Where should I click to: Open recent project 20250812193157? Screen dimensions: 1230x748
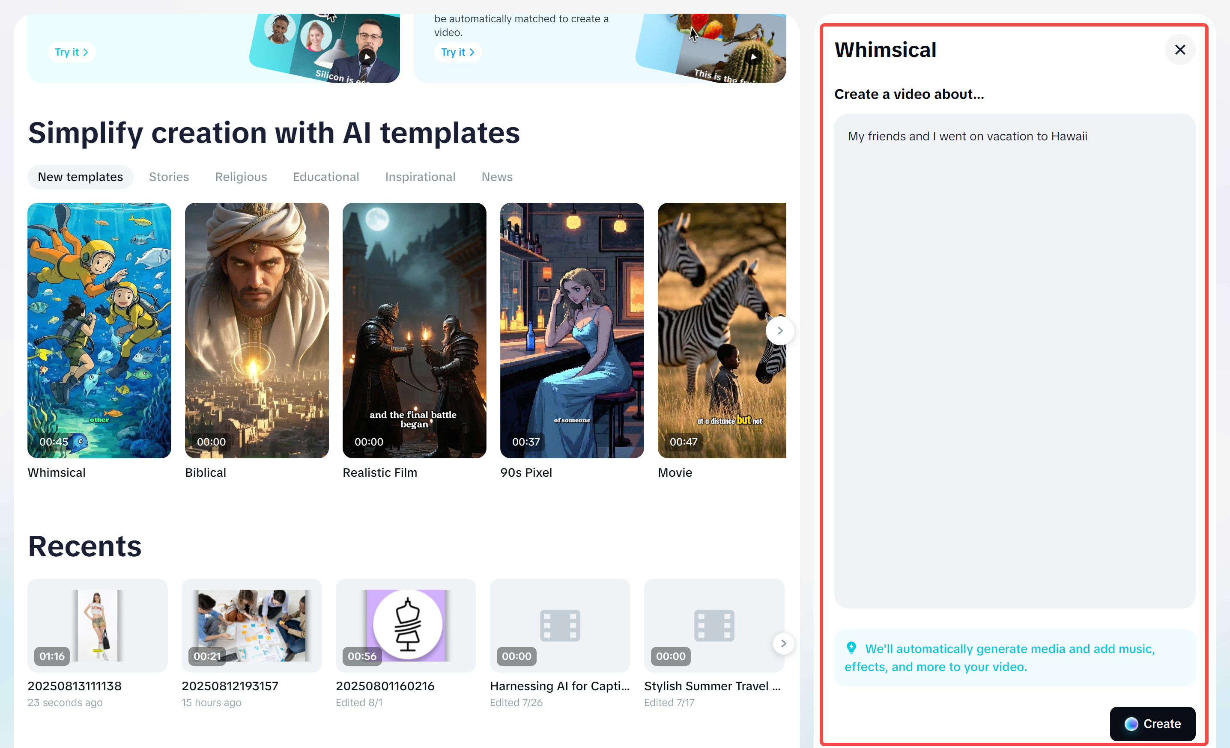point(251,625)
